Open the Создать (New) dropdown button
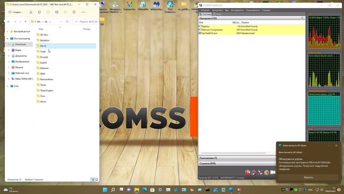Image resolution: width=344 pixels, height=194 pixels. 16,12
